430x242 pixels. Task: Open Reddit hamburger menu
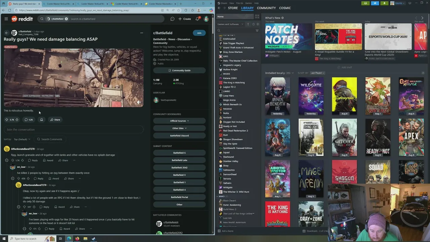[6, 19]
